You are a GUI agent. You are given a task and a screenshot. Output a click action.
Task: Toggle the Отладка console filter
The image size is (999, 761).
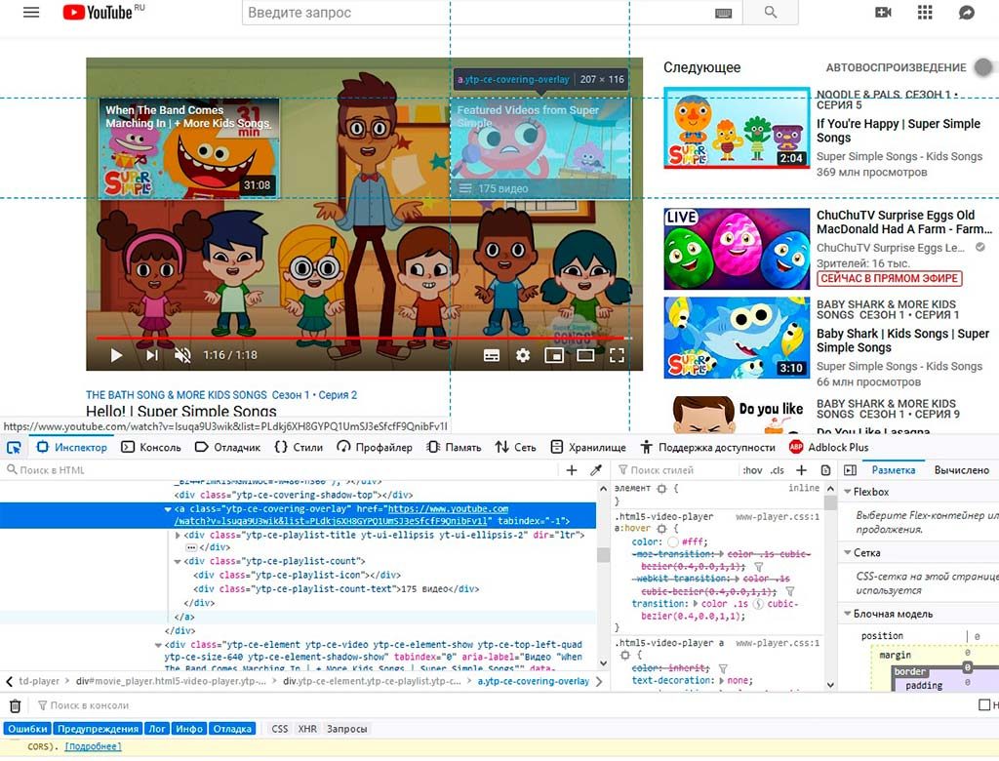232,729
